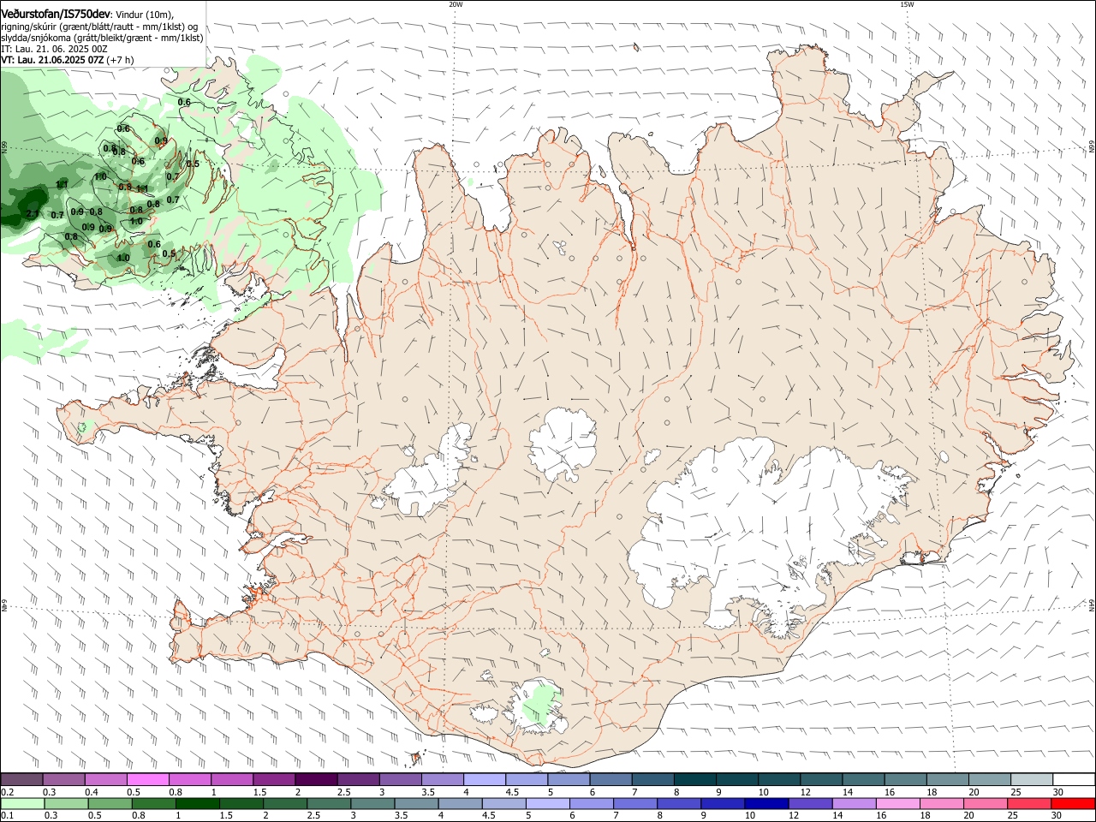
Task: Click the 0.2 dark mauve swatch in top legend row
Action: tap(21, 779)
